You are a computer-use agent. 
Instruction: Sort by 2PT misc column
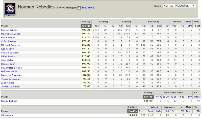point(190,26)
